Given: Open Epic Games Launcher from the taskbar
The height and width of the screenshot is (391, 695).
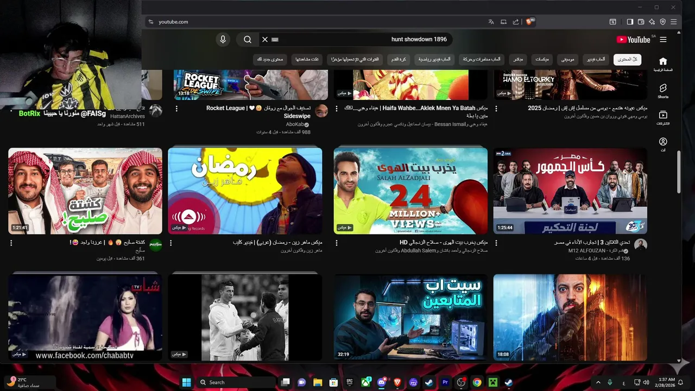Looking at the screenshot, I should pos(350,382).
